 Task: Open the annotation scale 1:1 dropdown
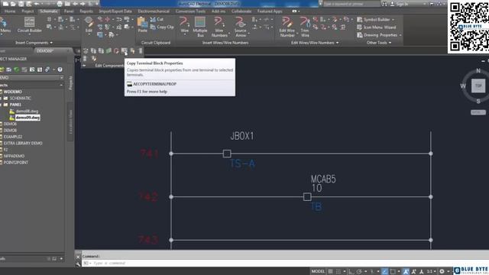point(431,271)
